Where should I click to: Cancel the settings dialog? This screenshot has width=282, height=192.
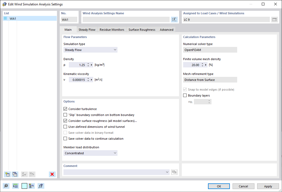(x=243, y=186)
